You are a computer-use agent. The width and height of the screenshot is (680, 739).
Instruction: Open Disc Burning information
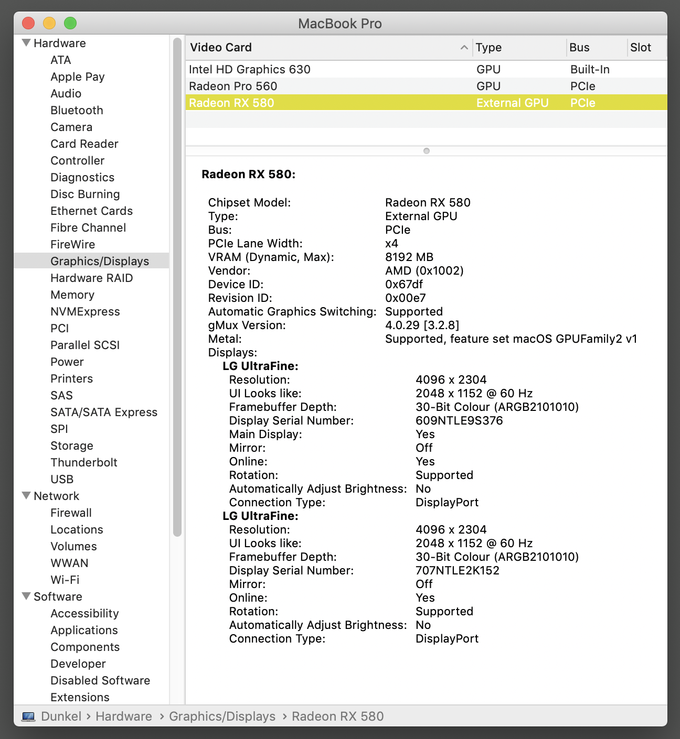86,194
